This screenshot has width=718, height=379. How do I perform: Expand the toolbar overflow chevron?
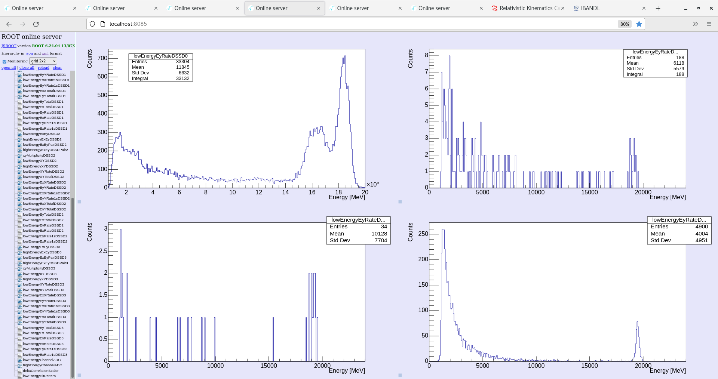[x=695, y=24]
